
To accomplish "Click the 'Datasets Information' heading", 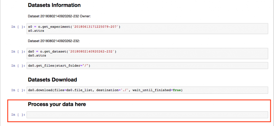I will point(54,5).
